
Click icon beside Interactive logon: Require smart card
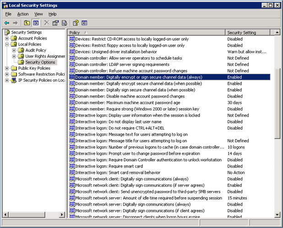click(x=72, y=166)
